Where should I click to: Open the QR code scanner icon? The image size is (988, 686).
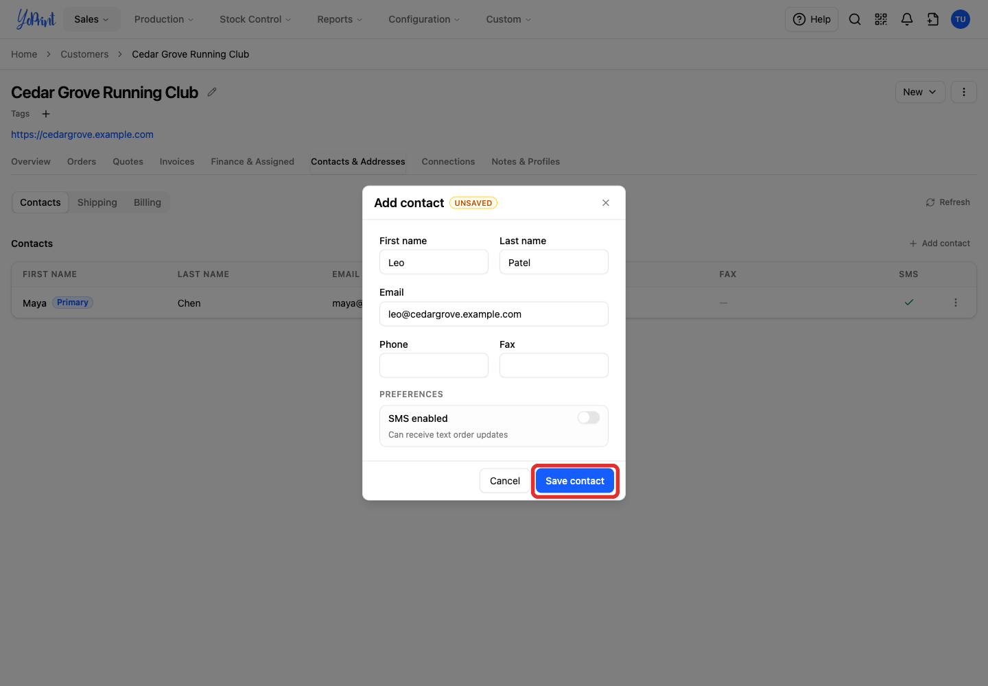(x=881, y=19)
